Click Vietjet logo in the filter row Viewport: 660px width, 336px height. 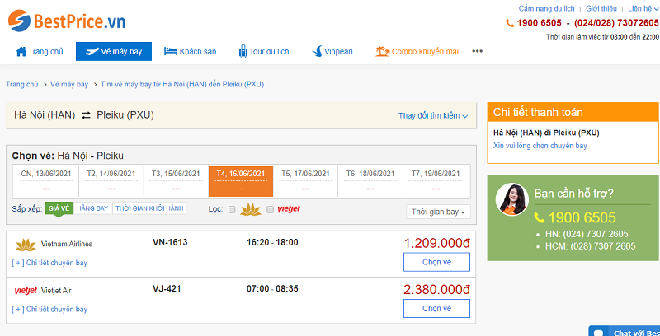tap(289, 208)
